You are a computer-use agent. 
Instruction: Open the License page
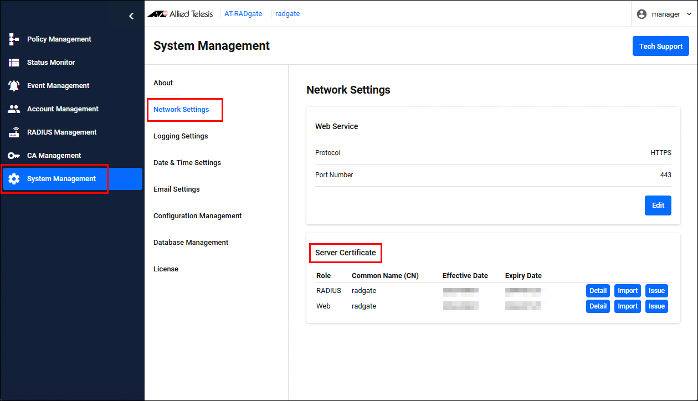[166, 269]
